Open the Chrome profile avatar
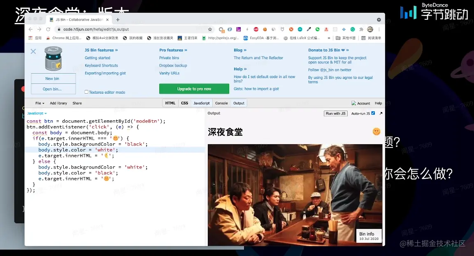The width and height of the screenshot is (474, 256). [370, 29]
